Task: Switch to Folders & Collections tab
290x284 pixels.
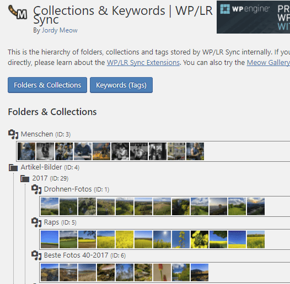Action: coord(47,85)
